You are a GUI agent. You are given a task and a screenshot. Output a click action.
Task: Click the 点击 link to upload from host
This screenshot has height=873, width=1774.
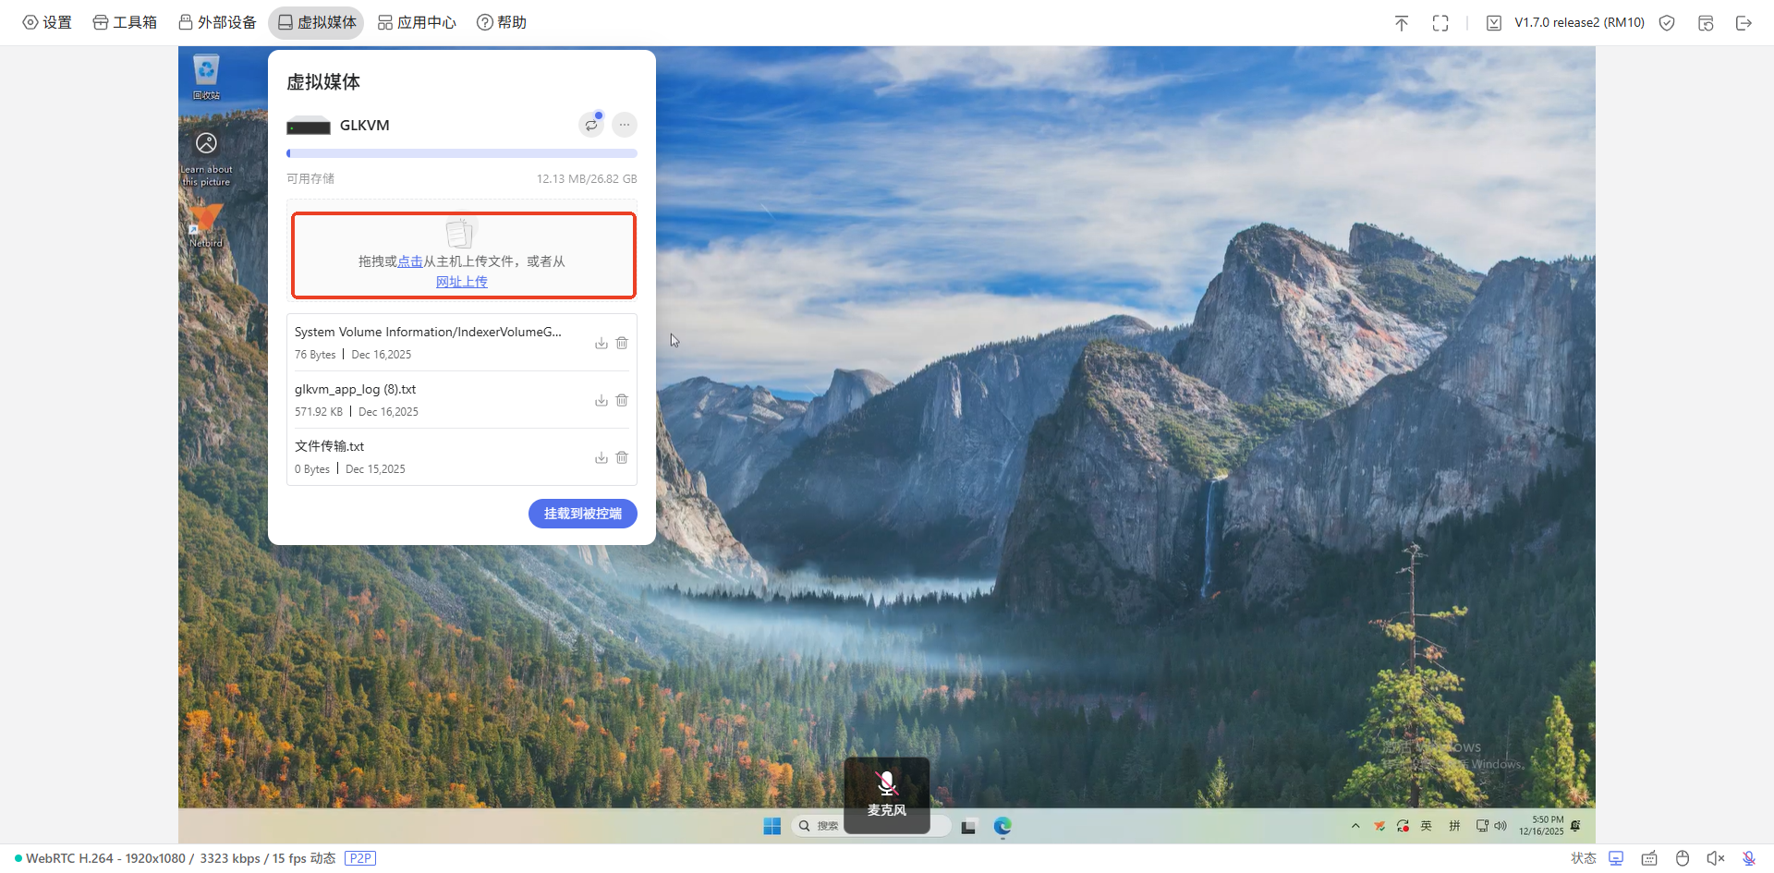tap(409, 261)
